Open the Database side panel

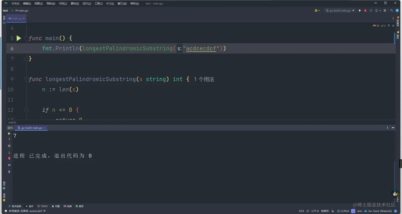(398, 21)
